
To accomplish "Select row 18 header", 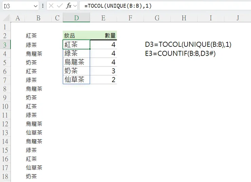I will tap(5, 177).
